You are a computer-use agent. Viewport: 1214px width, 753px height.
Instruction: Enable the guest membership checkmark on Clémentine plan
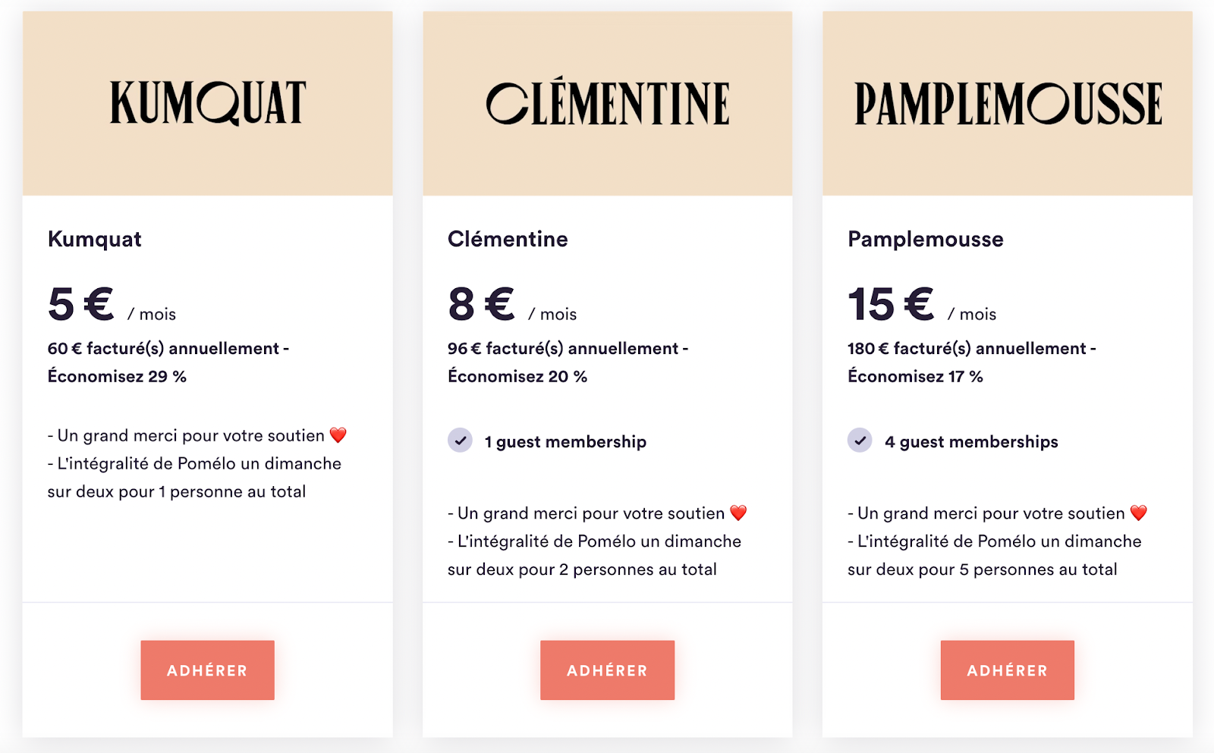pyautogui.click(x=461, y=441)
